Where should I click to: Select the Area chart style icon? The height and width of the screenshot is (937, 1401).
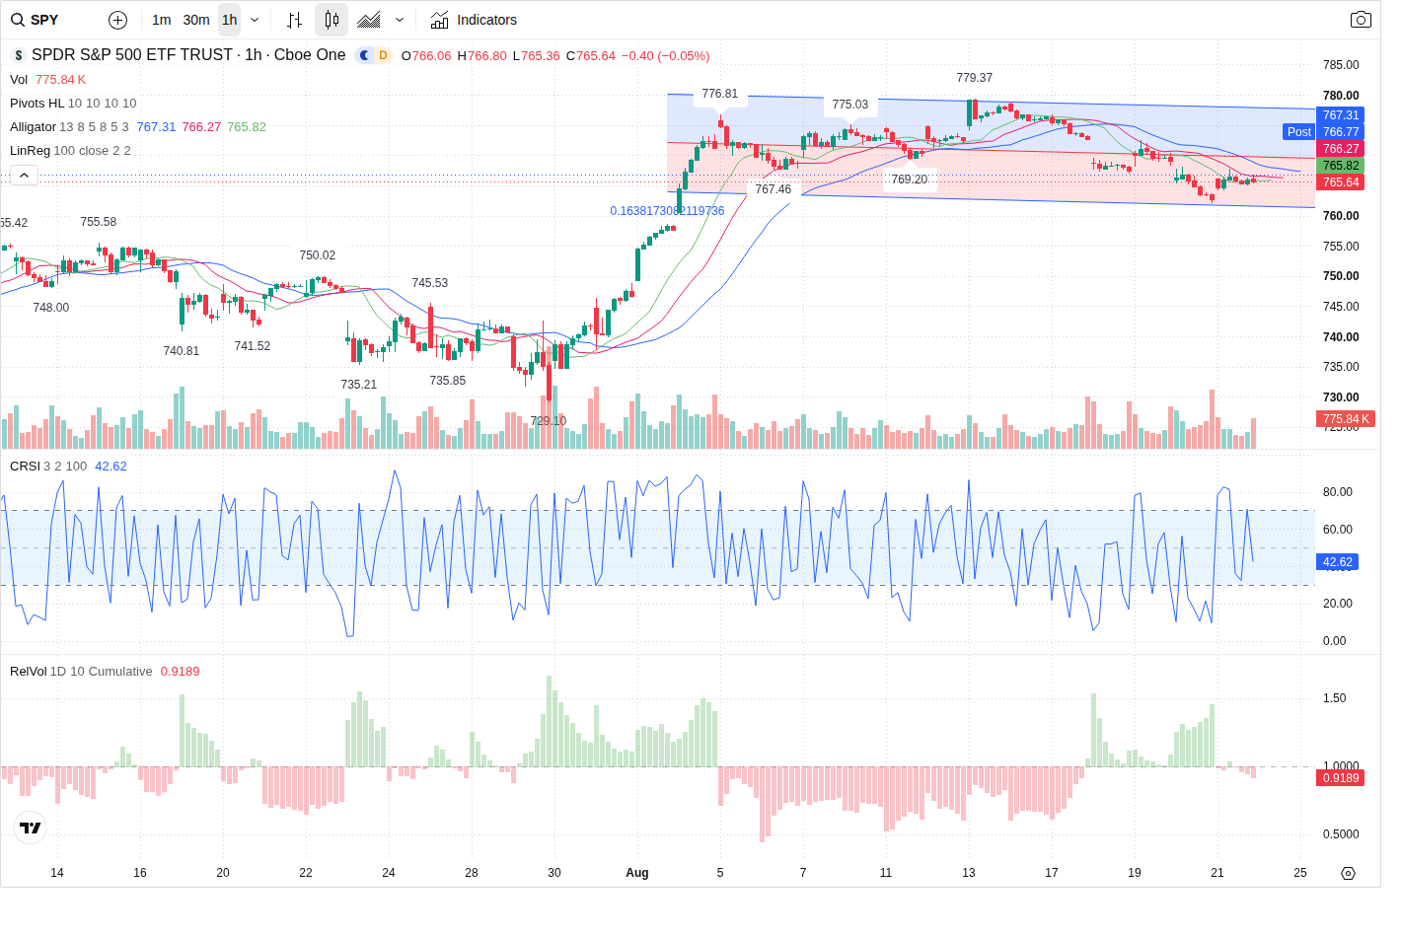(369, 20)
